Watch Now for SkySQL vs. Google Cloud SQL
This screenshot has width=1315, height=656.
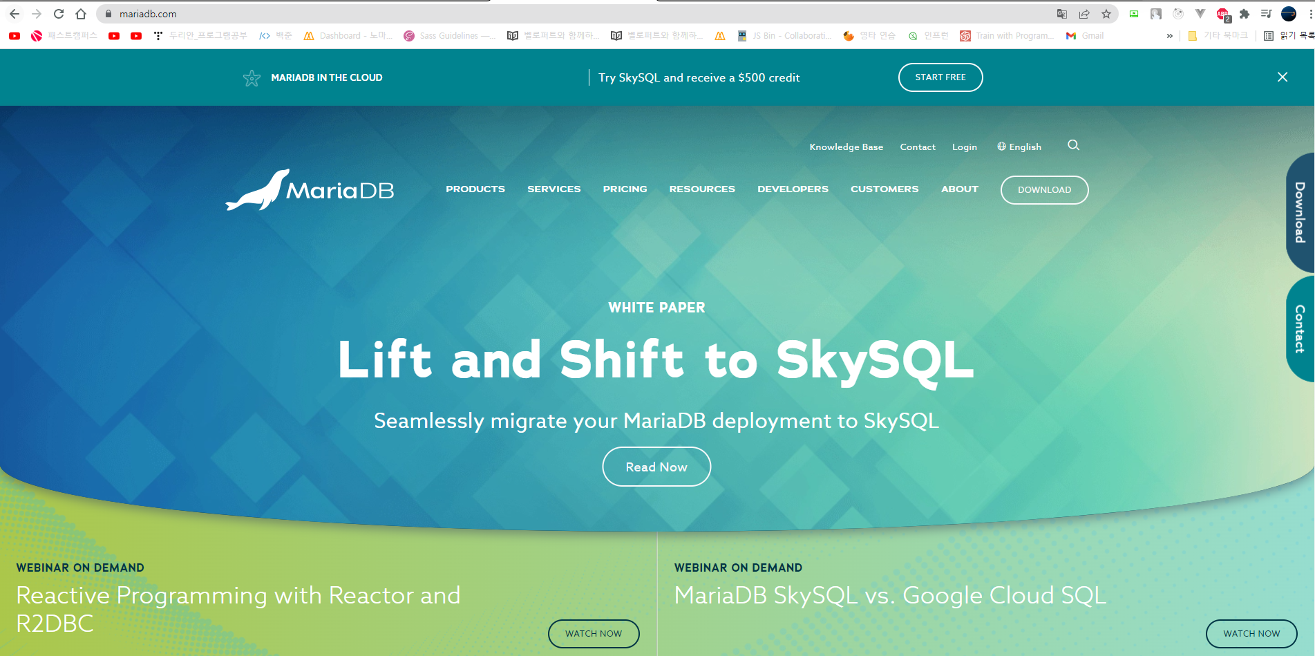coord(1251,634)
